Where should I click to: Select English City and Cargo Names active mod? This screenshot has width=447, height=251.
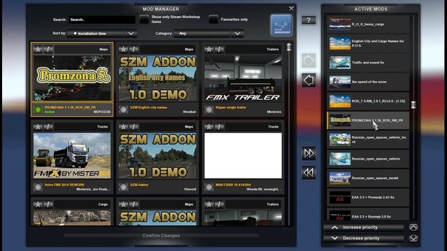(x=368, y=43)
